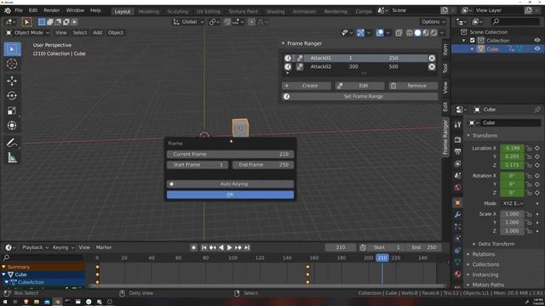Select the Cursor tool

point(12,65)
